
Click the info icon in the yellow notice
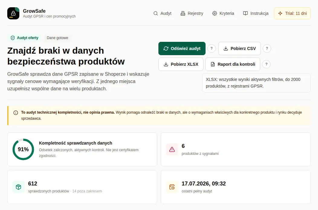pos(16,113)
